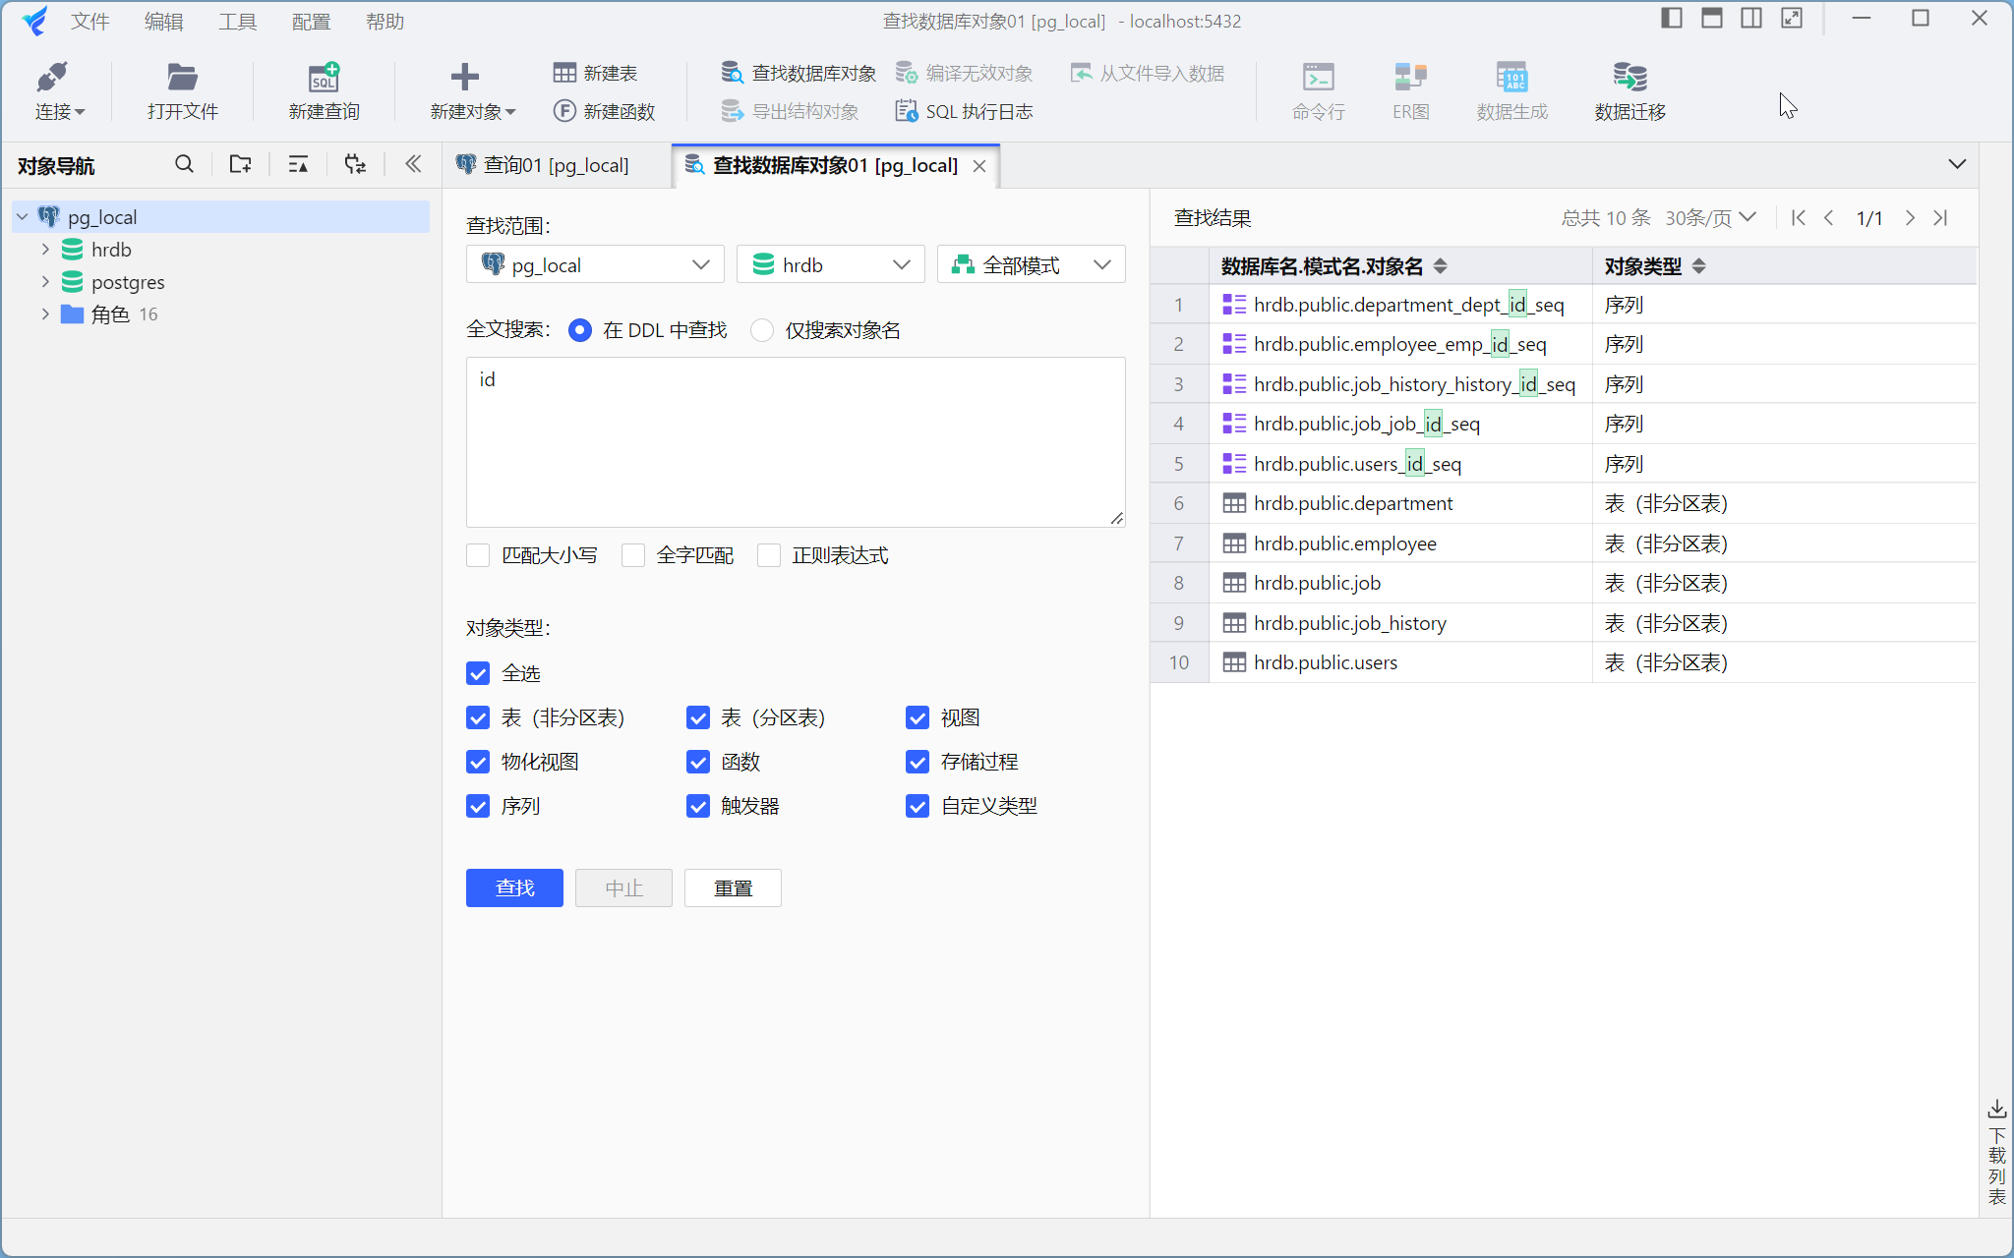Click the 重置 reset button
This screenshot has width=2014, height=1258.
[x=733, y=888]
